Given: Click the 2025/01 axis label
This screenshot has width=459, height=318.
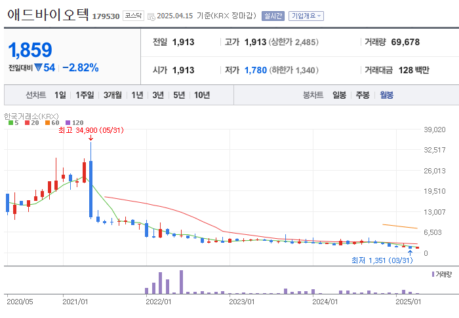Looking at the screenshot, I should point(408,302).
